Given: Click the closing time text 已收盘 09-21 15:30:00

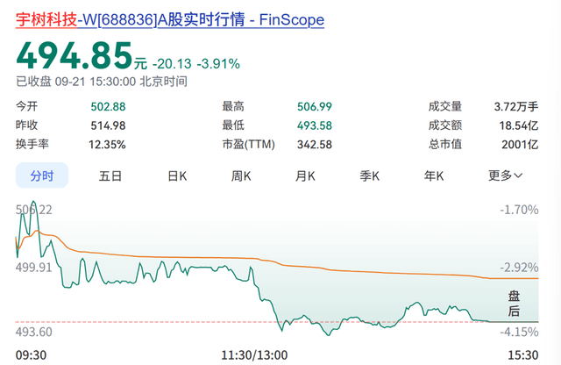Looking at the screenshot, I should pyautogui.click(x=76, y=82).
